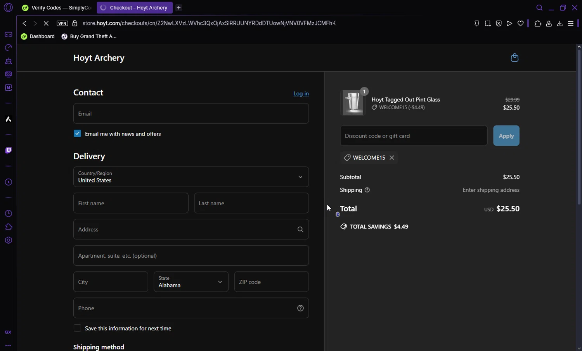Open the Opera GX main menu logo
Image resolution: width=582 pixels, height=351 pixels.
(x=8, y=7)
